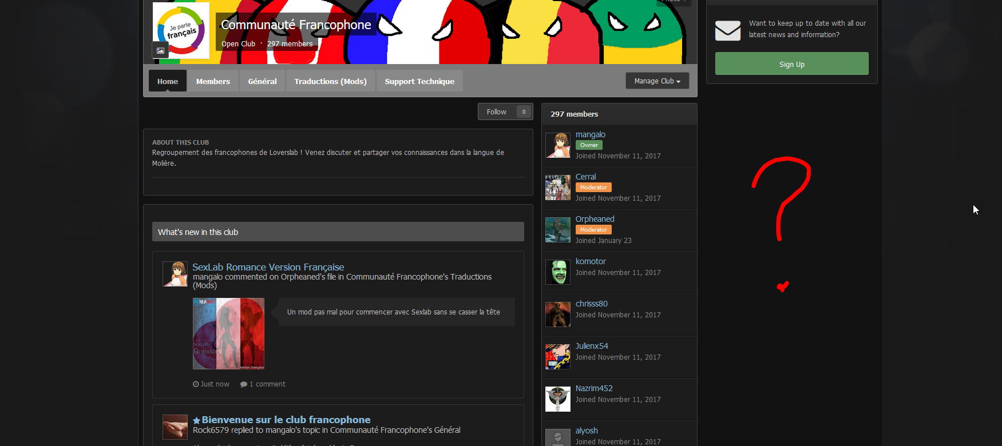The image size is (1002, 446).
Task: Open Orpheaned's avatar in the members list
Action: (558, 230)
